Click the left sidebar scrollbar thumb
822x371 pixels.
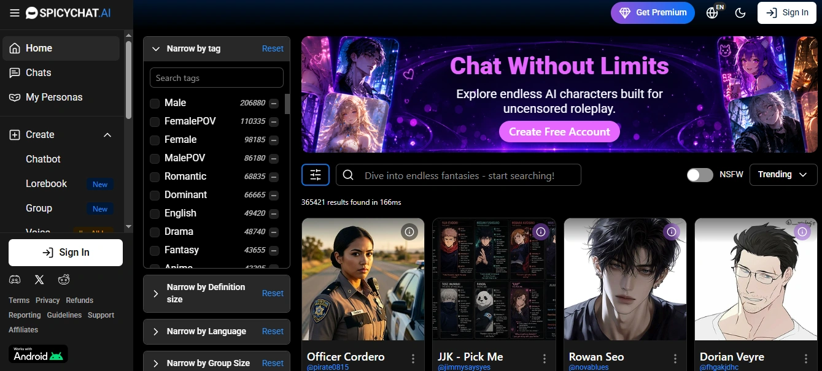point(128,80)
